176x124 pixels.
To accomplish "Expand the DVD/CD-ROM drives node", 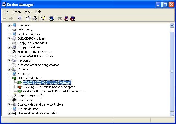I will (9, 38).
